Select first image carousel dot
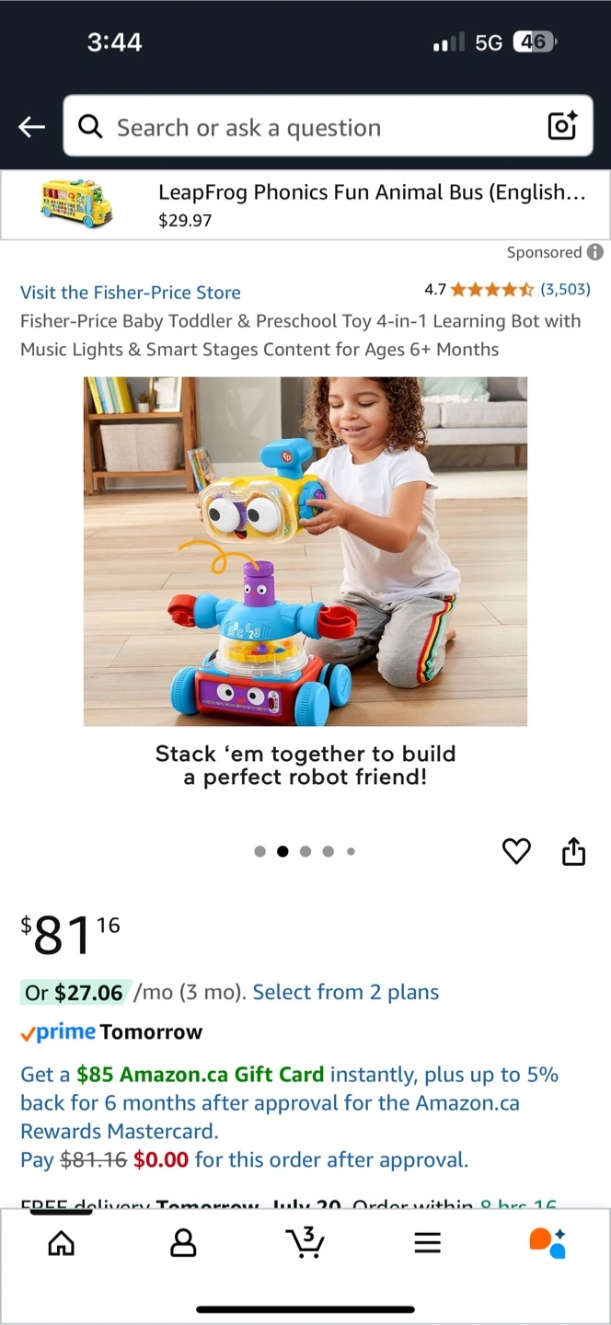This screenshot has width=611, height=1325. pyautogui.click(x=260, y=851)
